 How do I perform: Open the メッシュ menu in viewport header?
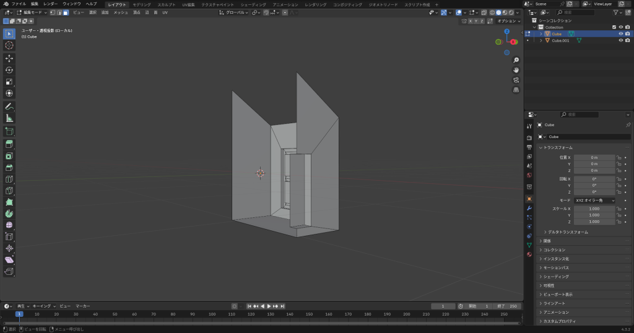(x=120, y=12)
